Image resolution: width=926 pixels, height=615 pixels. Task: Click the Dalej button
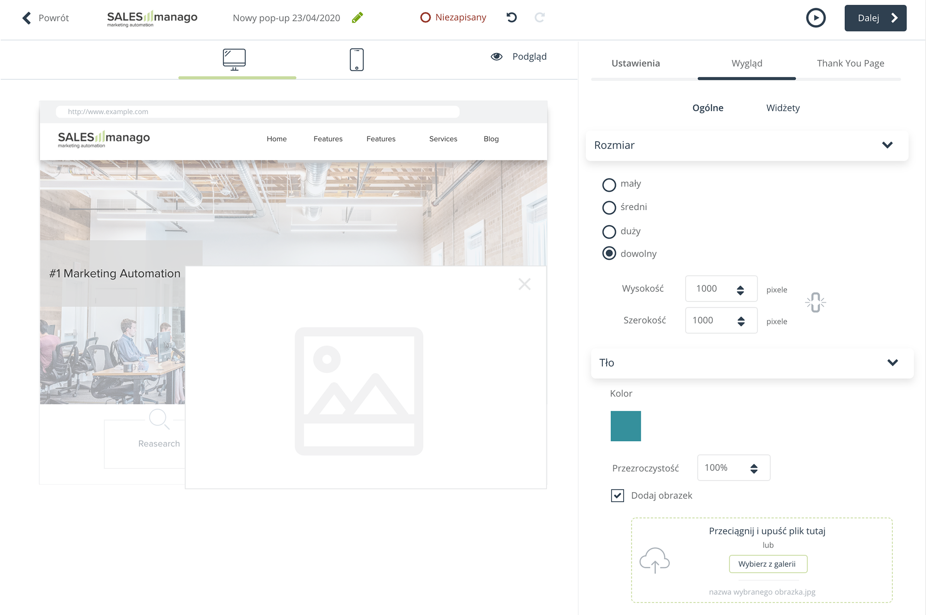point(875,18)
